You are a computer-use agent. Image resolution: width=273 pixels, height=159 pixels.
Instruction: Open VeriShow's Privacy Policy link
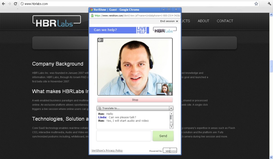click(x=107, y=150)
